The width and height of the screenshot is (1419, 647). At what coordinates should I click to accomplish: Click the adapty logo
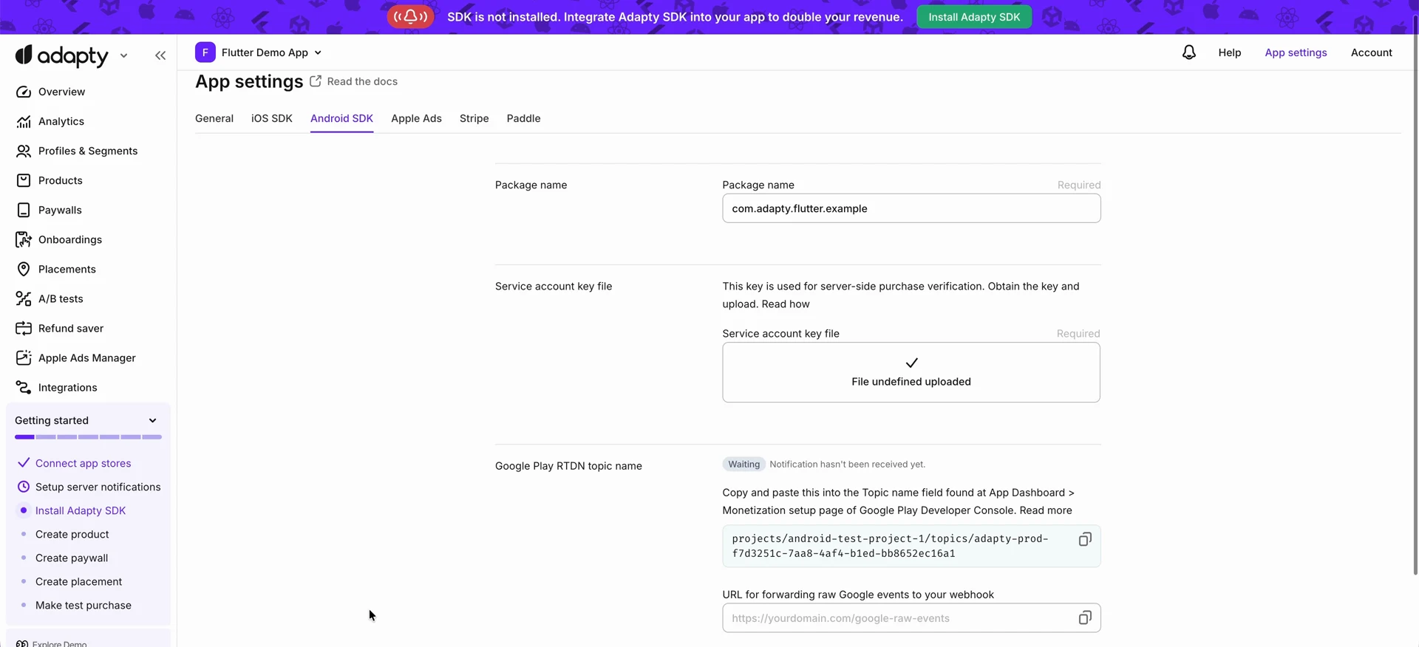(x=62, y=55)
